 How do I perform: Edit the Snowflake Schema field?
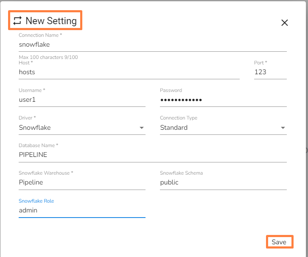(223, 182)
